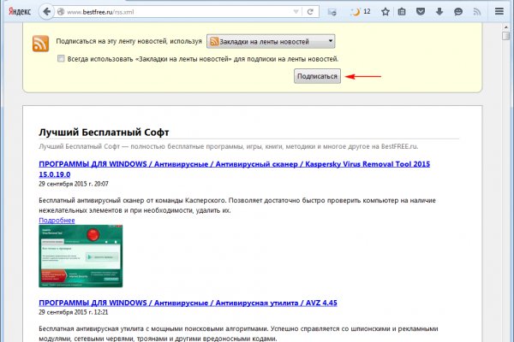The width and height of the screenshot is (514, 342).
Task: Click the date "29 сентября 2015 г. 12:21"
Action: 74,312
